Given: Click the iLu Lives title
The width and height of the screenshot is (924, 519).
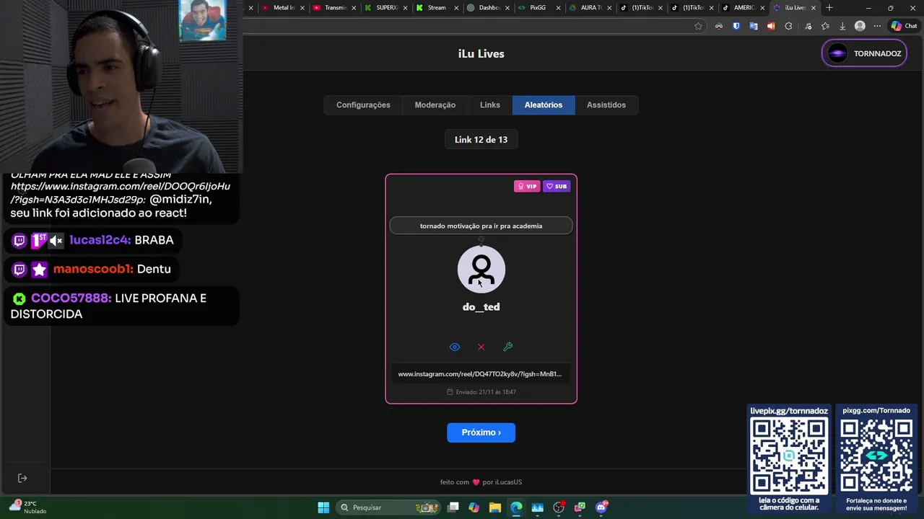Looking at the screenshot, I should 481,54.
